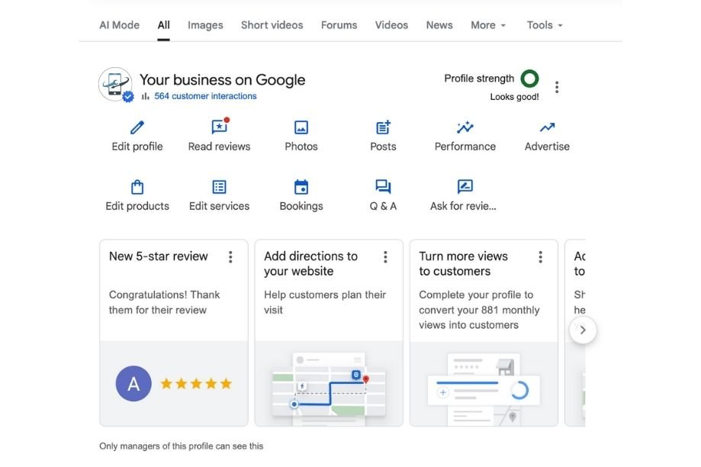Open Add directions to your website card

[x=329, y=333]
